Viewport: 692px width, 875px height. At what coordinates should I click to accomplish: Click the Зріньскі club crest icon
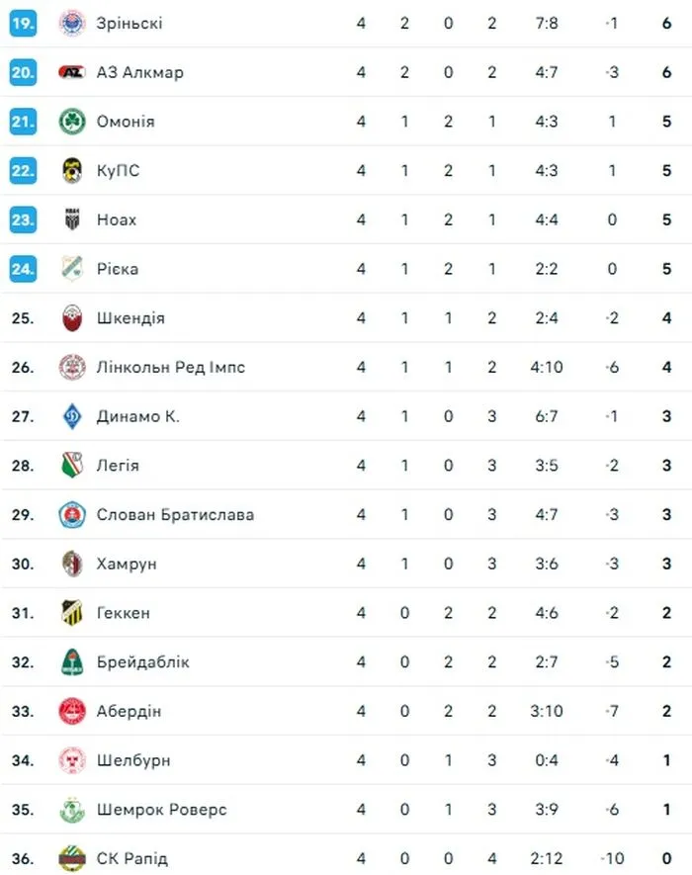[71, 23]
